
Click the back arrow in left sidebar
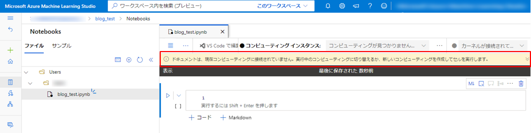point(10,29)
